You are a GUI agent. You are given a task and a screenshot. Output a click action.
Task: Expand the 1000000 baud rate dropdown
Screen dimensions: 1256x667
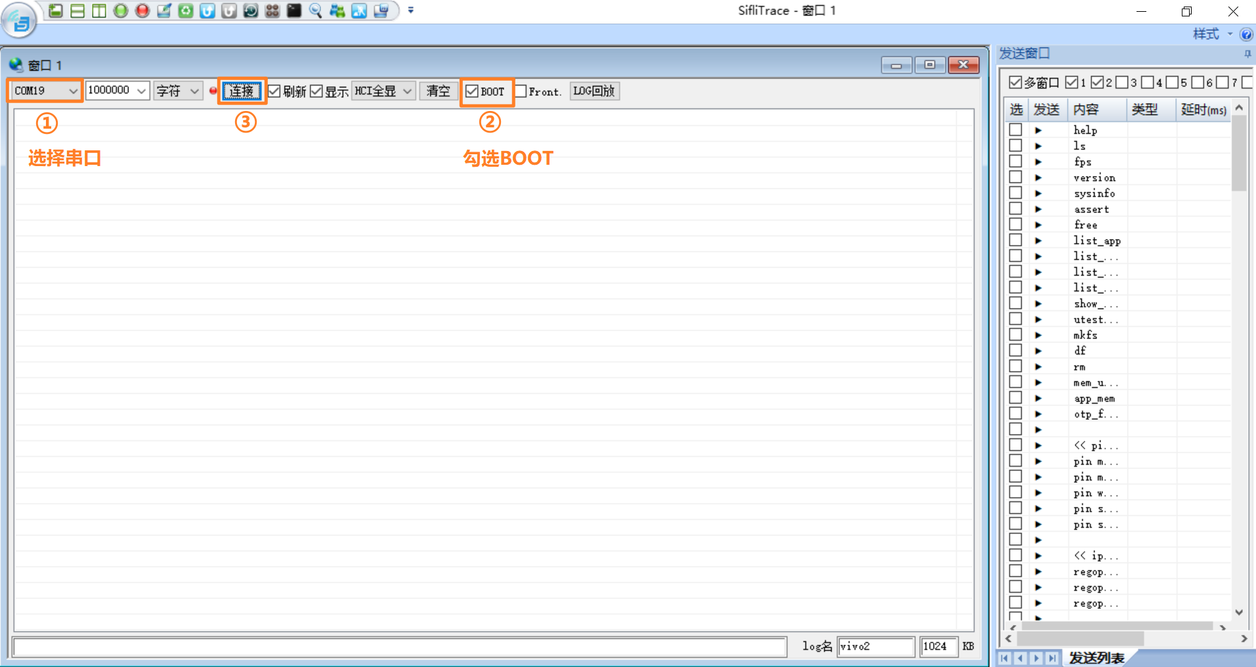(x=141, y=91)
